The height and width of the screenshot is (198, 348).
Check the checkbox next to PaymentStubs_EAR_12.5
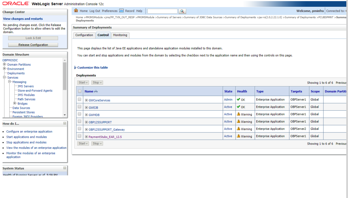pos(79,136)
